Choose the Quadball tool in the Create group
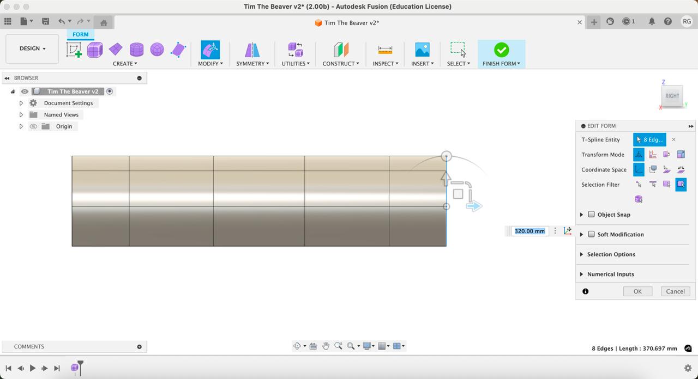698x379 pixels. 157,50
